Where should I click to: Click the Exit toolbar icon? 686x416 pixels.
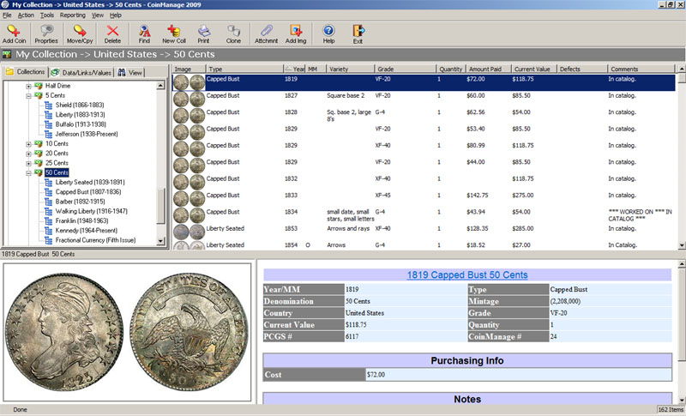pyautogui.click(x=358, y=33)
